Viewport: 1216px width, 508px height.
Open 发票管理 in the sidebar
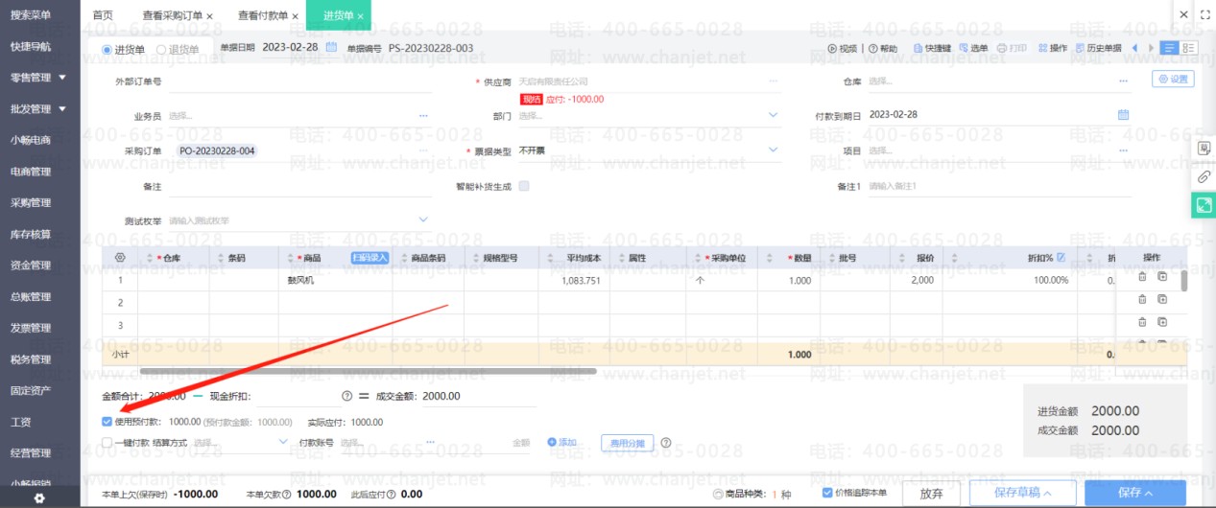pos(31,328)
